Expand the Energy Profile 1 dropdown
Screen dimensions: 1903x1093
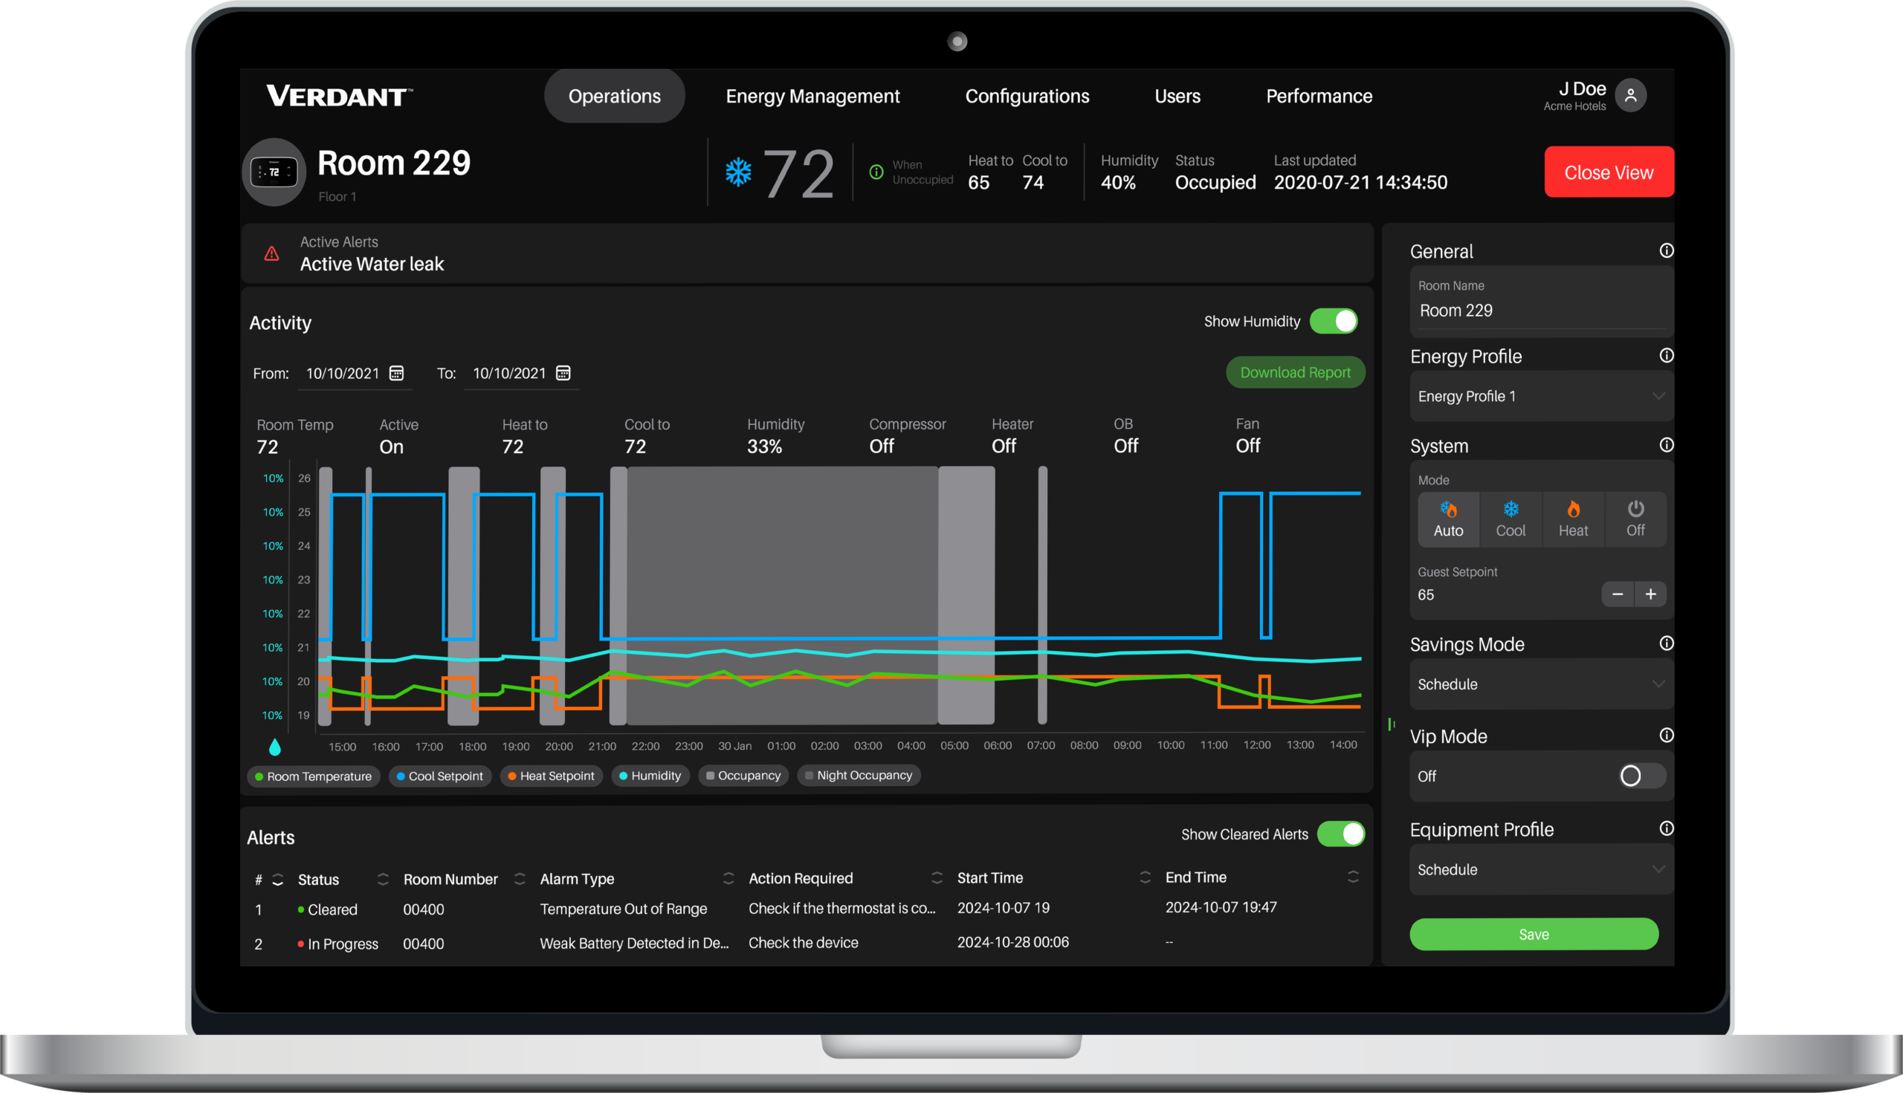click(x=1539, y=396)
